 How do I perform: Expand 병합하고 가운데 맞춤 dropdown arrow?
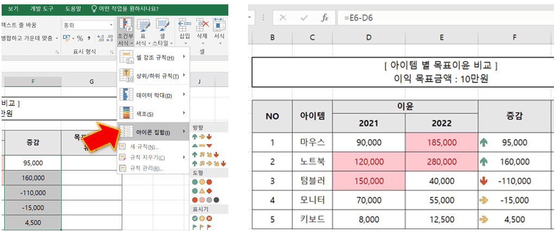[57, 38]
